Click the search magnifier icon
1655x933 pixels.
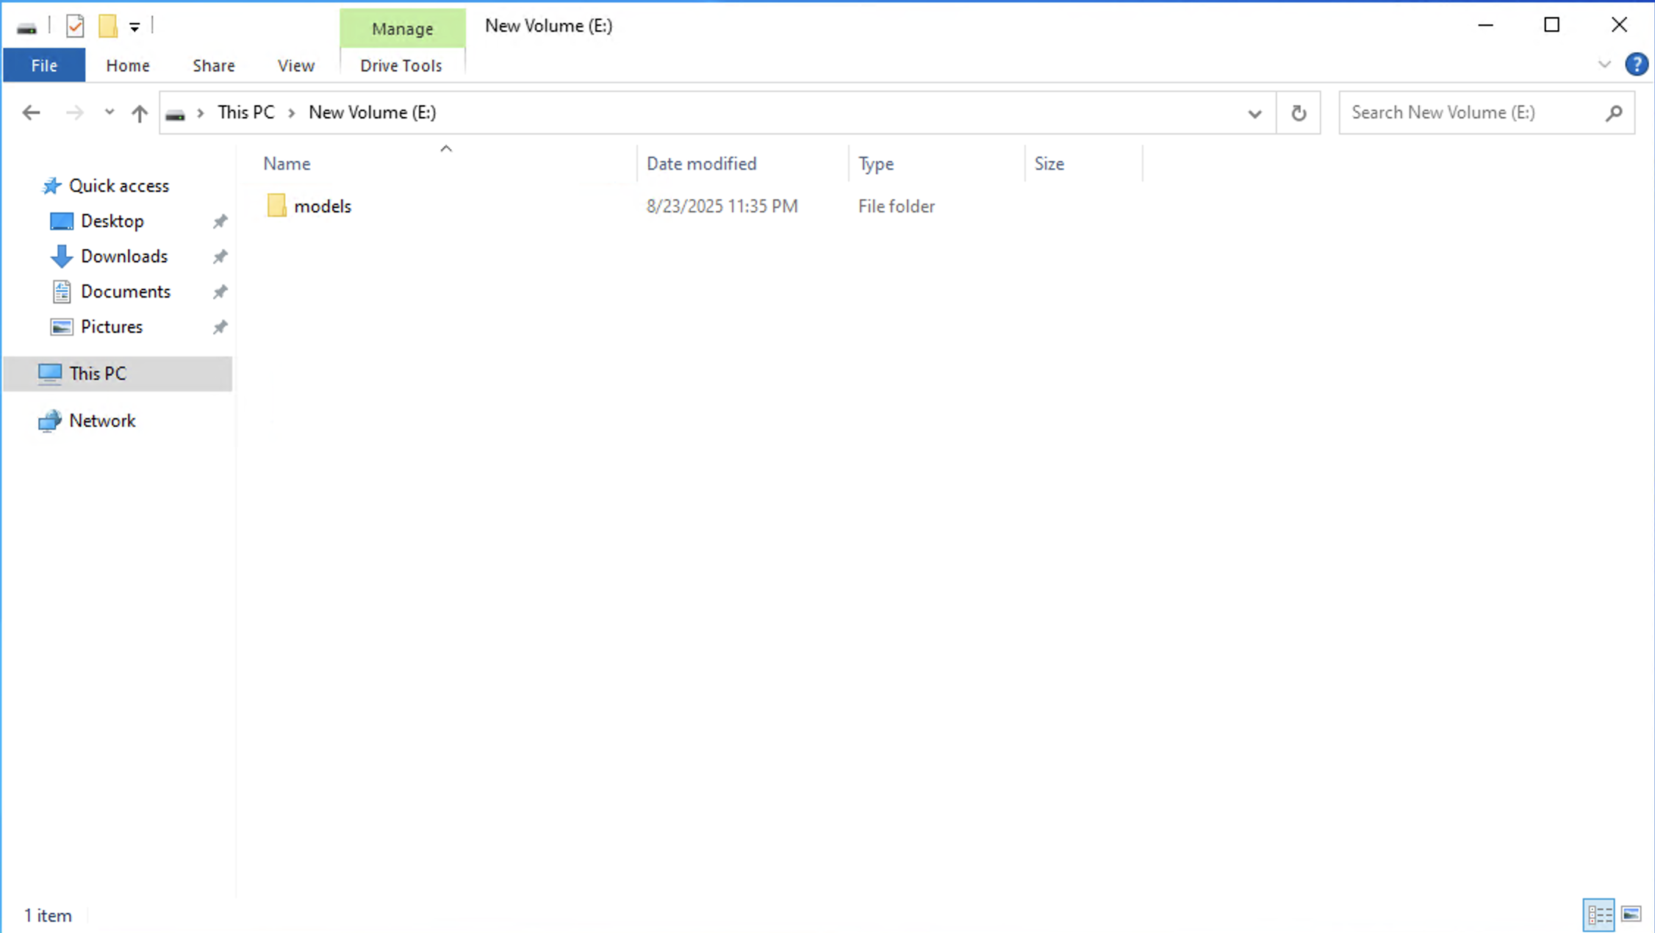1614,112
